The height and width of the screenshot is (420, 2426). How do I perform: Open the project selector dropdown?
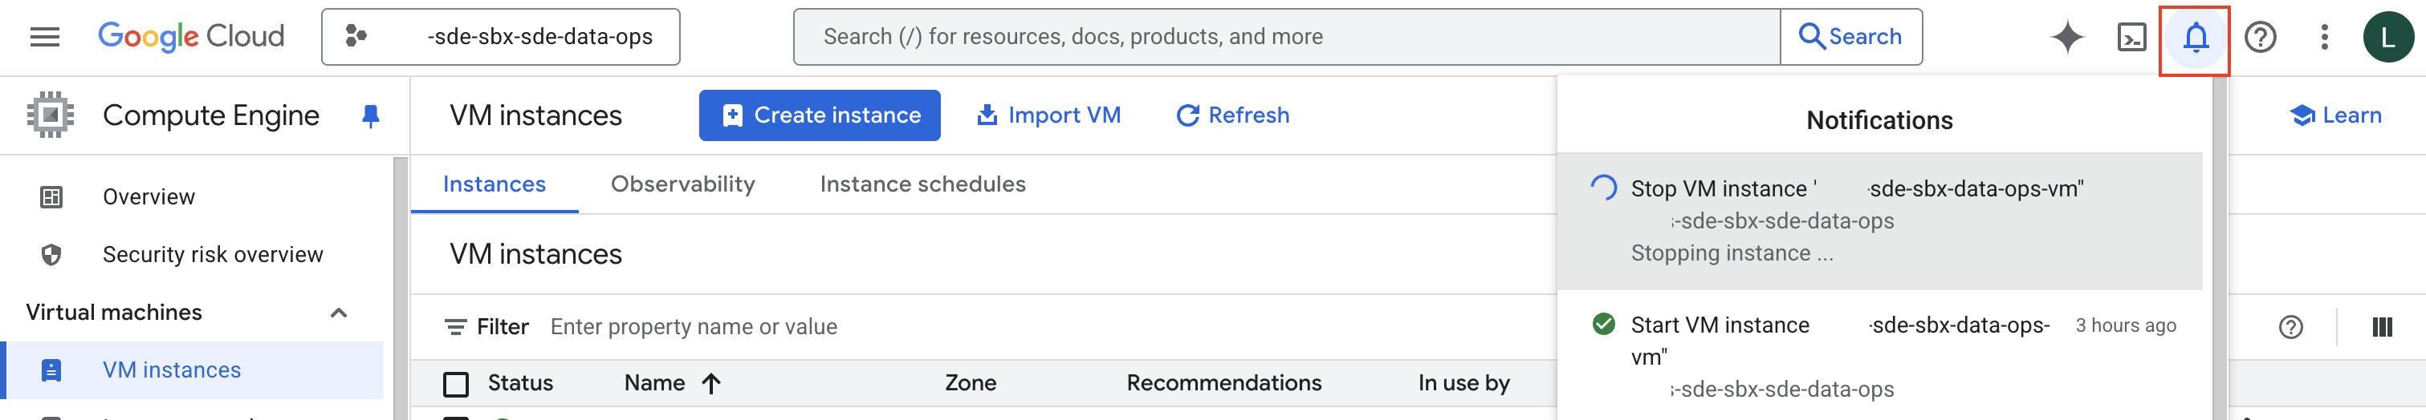click(x=500, y=37)
